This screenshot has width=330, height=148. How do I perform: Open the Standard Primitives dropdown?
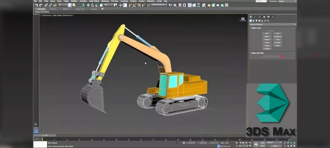[x=273, y=24]
